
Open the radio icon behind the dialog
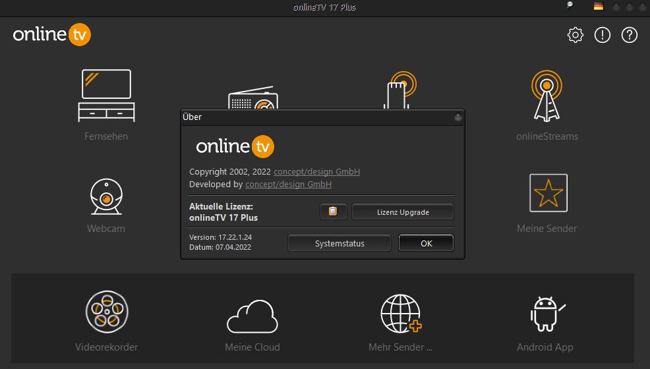coord(253,98)
